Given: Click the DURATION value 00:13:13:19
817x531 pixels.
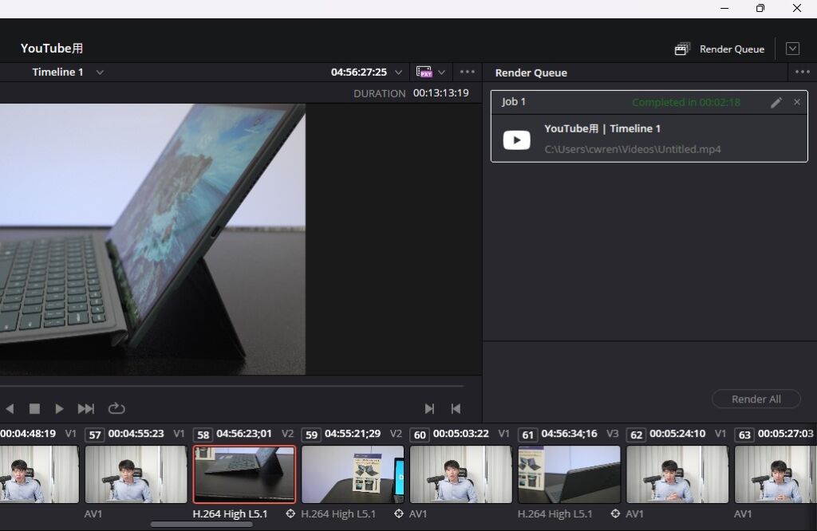Looking at the screenshot, I should click(x=440, y=93).
